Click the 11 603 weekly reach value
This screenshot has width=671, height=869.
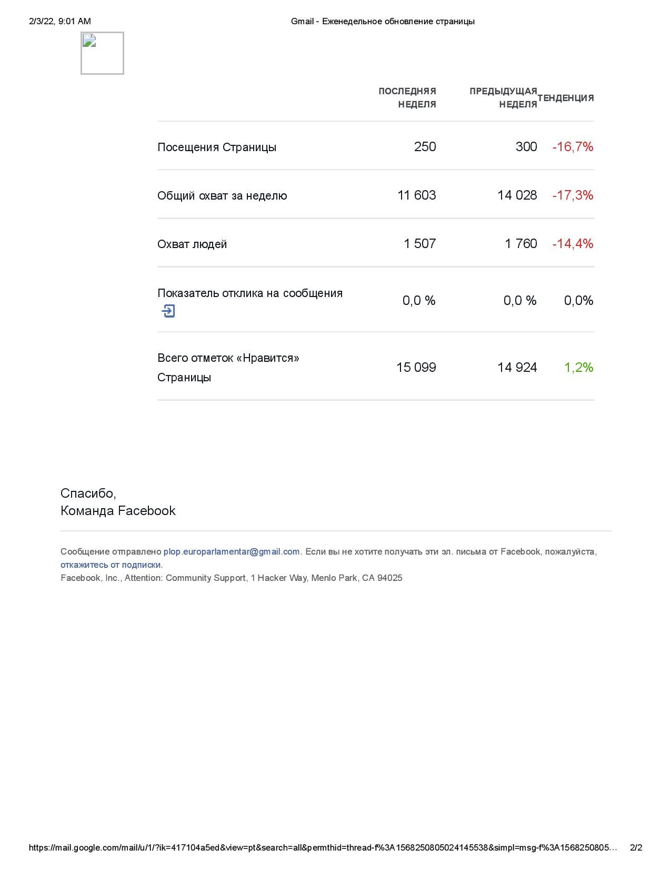pos(417,195)
